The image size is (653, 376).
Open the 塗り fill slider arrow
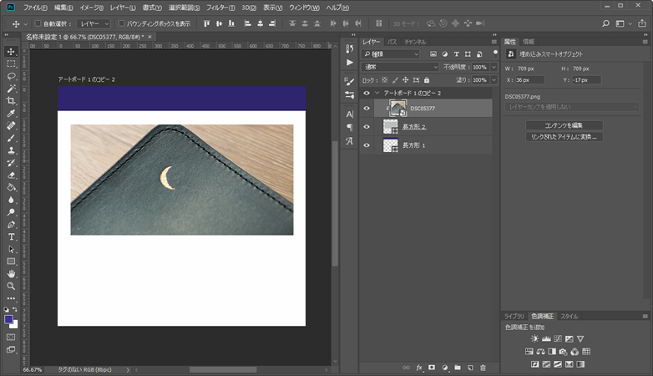pyautogui.click(x=494, y=79)
